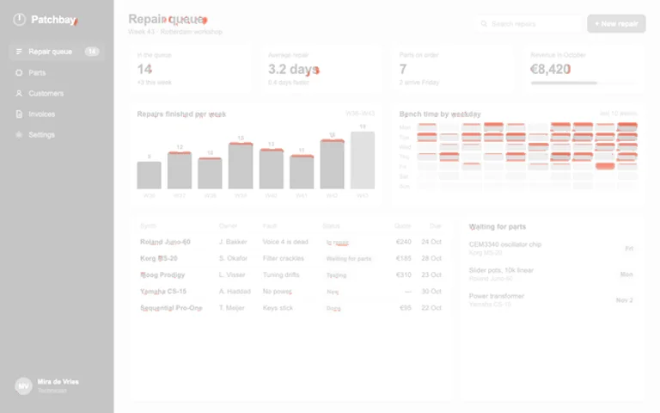Click the Invoices document icon

coord(19,114)
